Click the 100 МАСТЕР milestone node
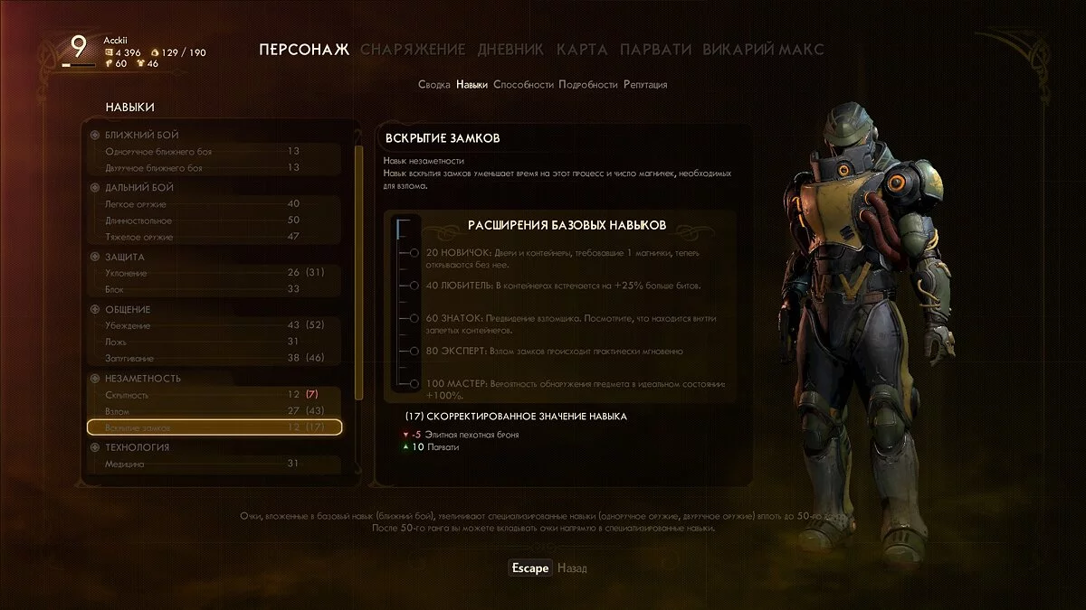 (x=414, y=384)
